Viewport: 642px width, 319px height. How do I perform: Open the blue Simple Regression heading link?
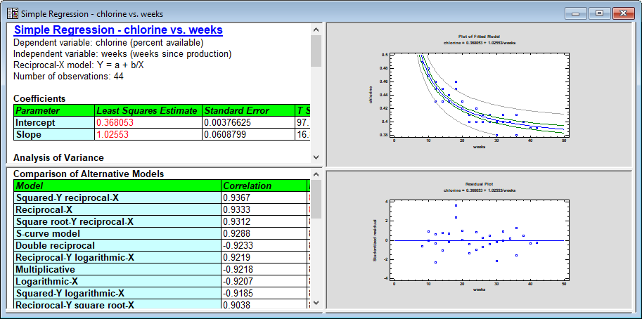[x=118, y=30]
